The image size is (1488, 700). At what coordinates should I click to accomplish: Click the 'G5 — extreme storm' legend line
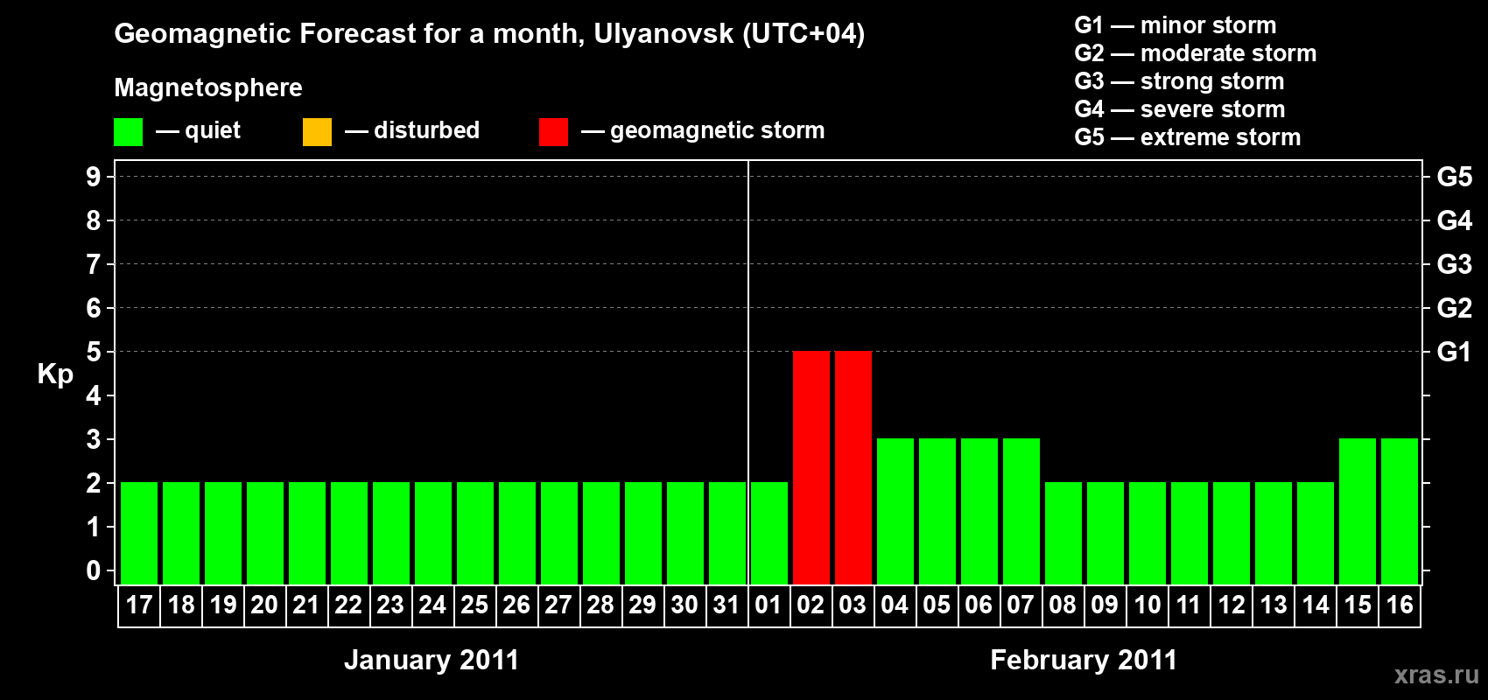tap(1188, 137)
